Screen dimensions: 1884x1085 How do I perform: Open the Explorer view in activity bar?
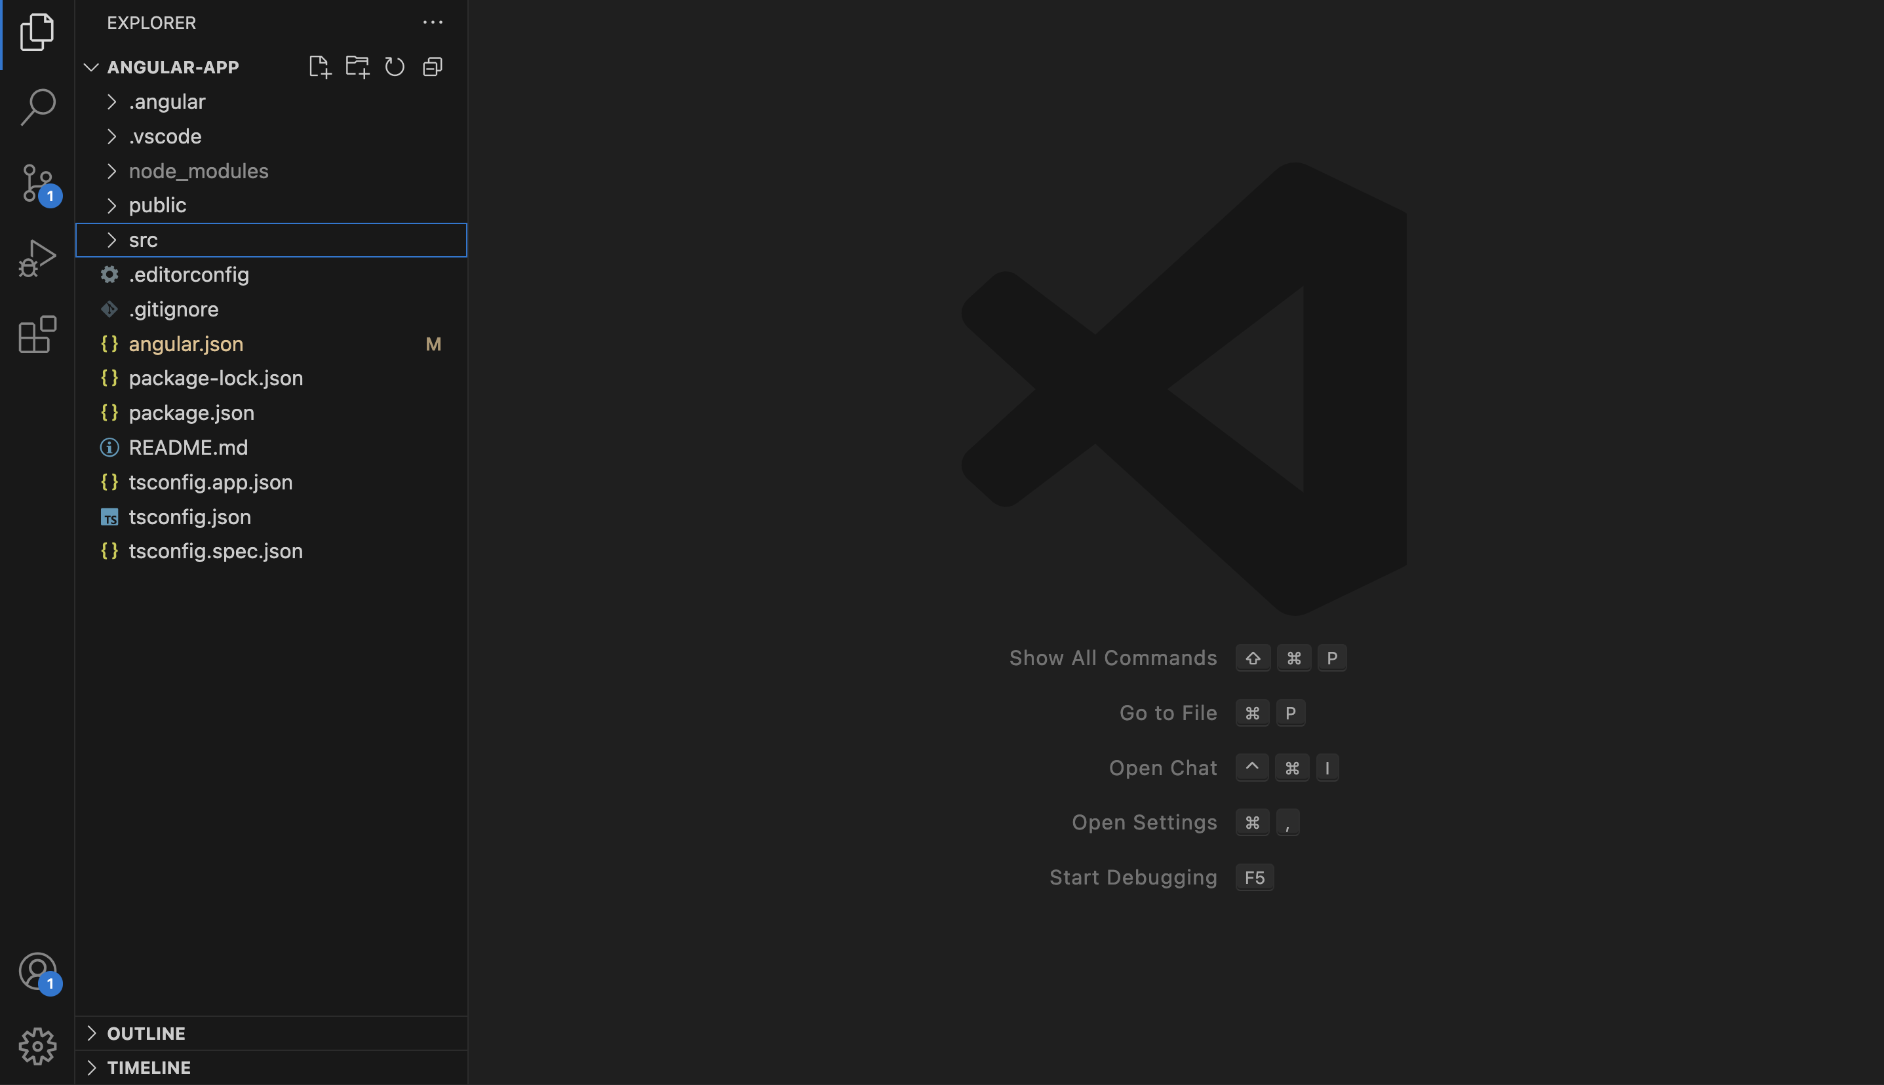coord(37,32)
